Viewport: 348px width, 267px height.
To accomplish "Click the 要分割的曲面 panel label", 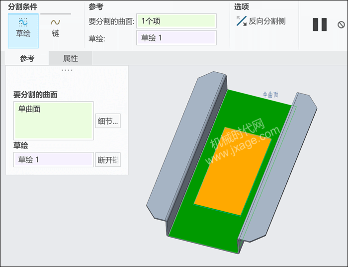I will (x=35, y=95).
